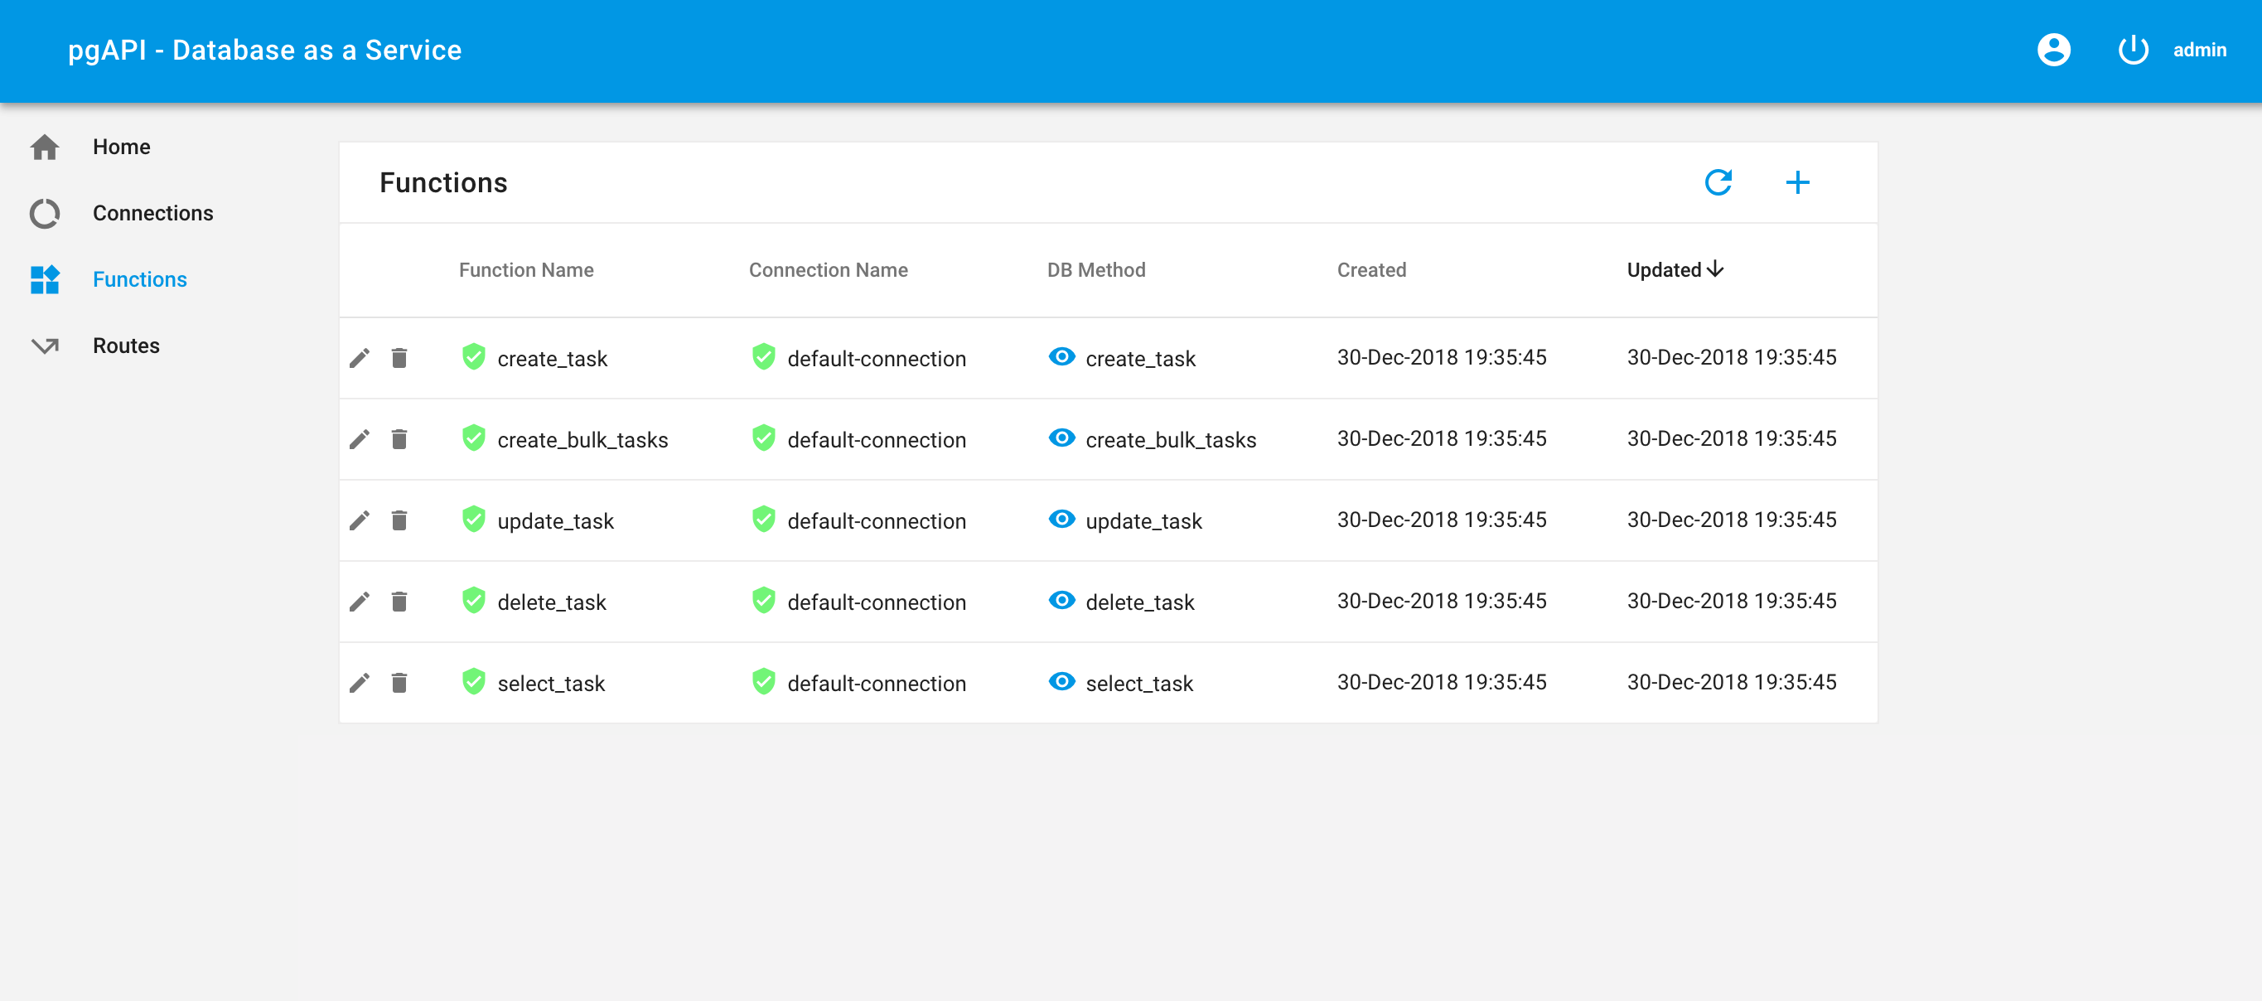
Task: View update_task DB method eye icon
Action: click(1061, 519)
